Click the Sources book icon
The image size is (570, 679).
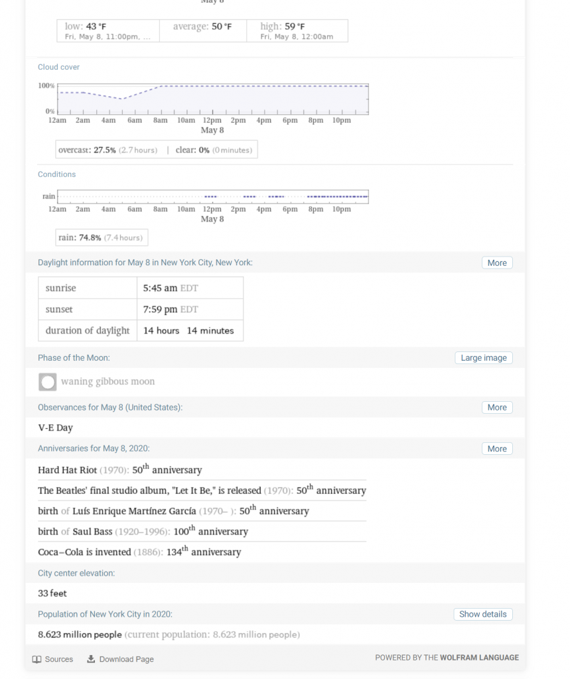[37, 659]
